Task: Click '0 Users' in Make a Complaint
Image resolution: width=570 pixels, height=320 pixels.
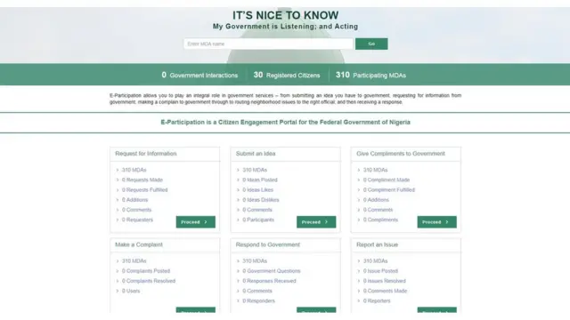Action: [131, 291]
